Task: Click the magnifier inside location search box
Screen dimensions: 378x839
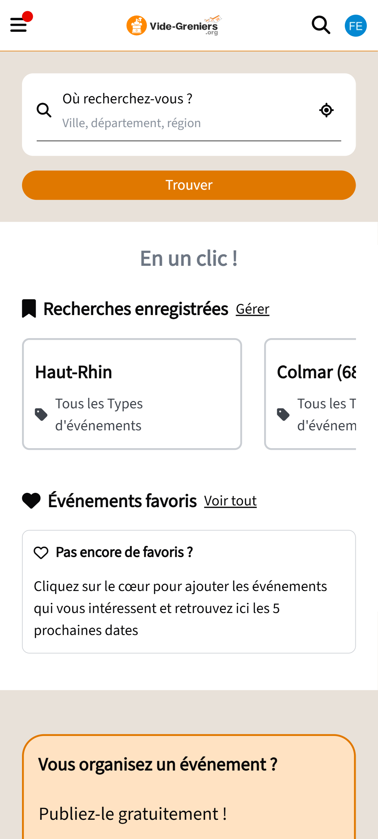Action: point(44,110)
